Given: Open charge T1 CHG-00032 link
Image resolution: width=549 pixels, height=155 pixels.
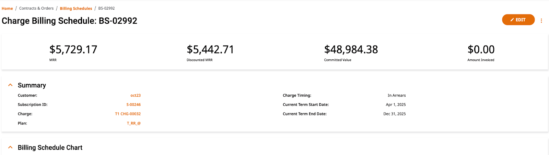Looking at the screenshot, I should [128, 114].
